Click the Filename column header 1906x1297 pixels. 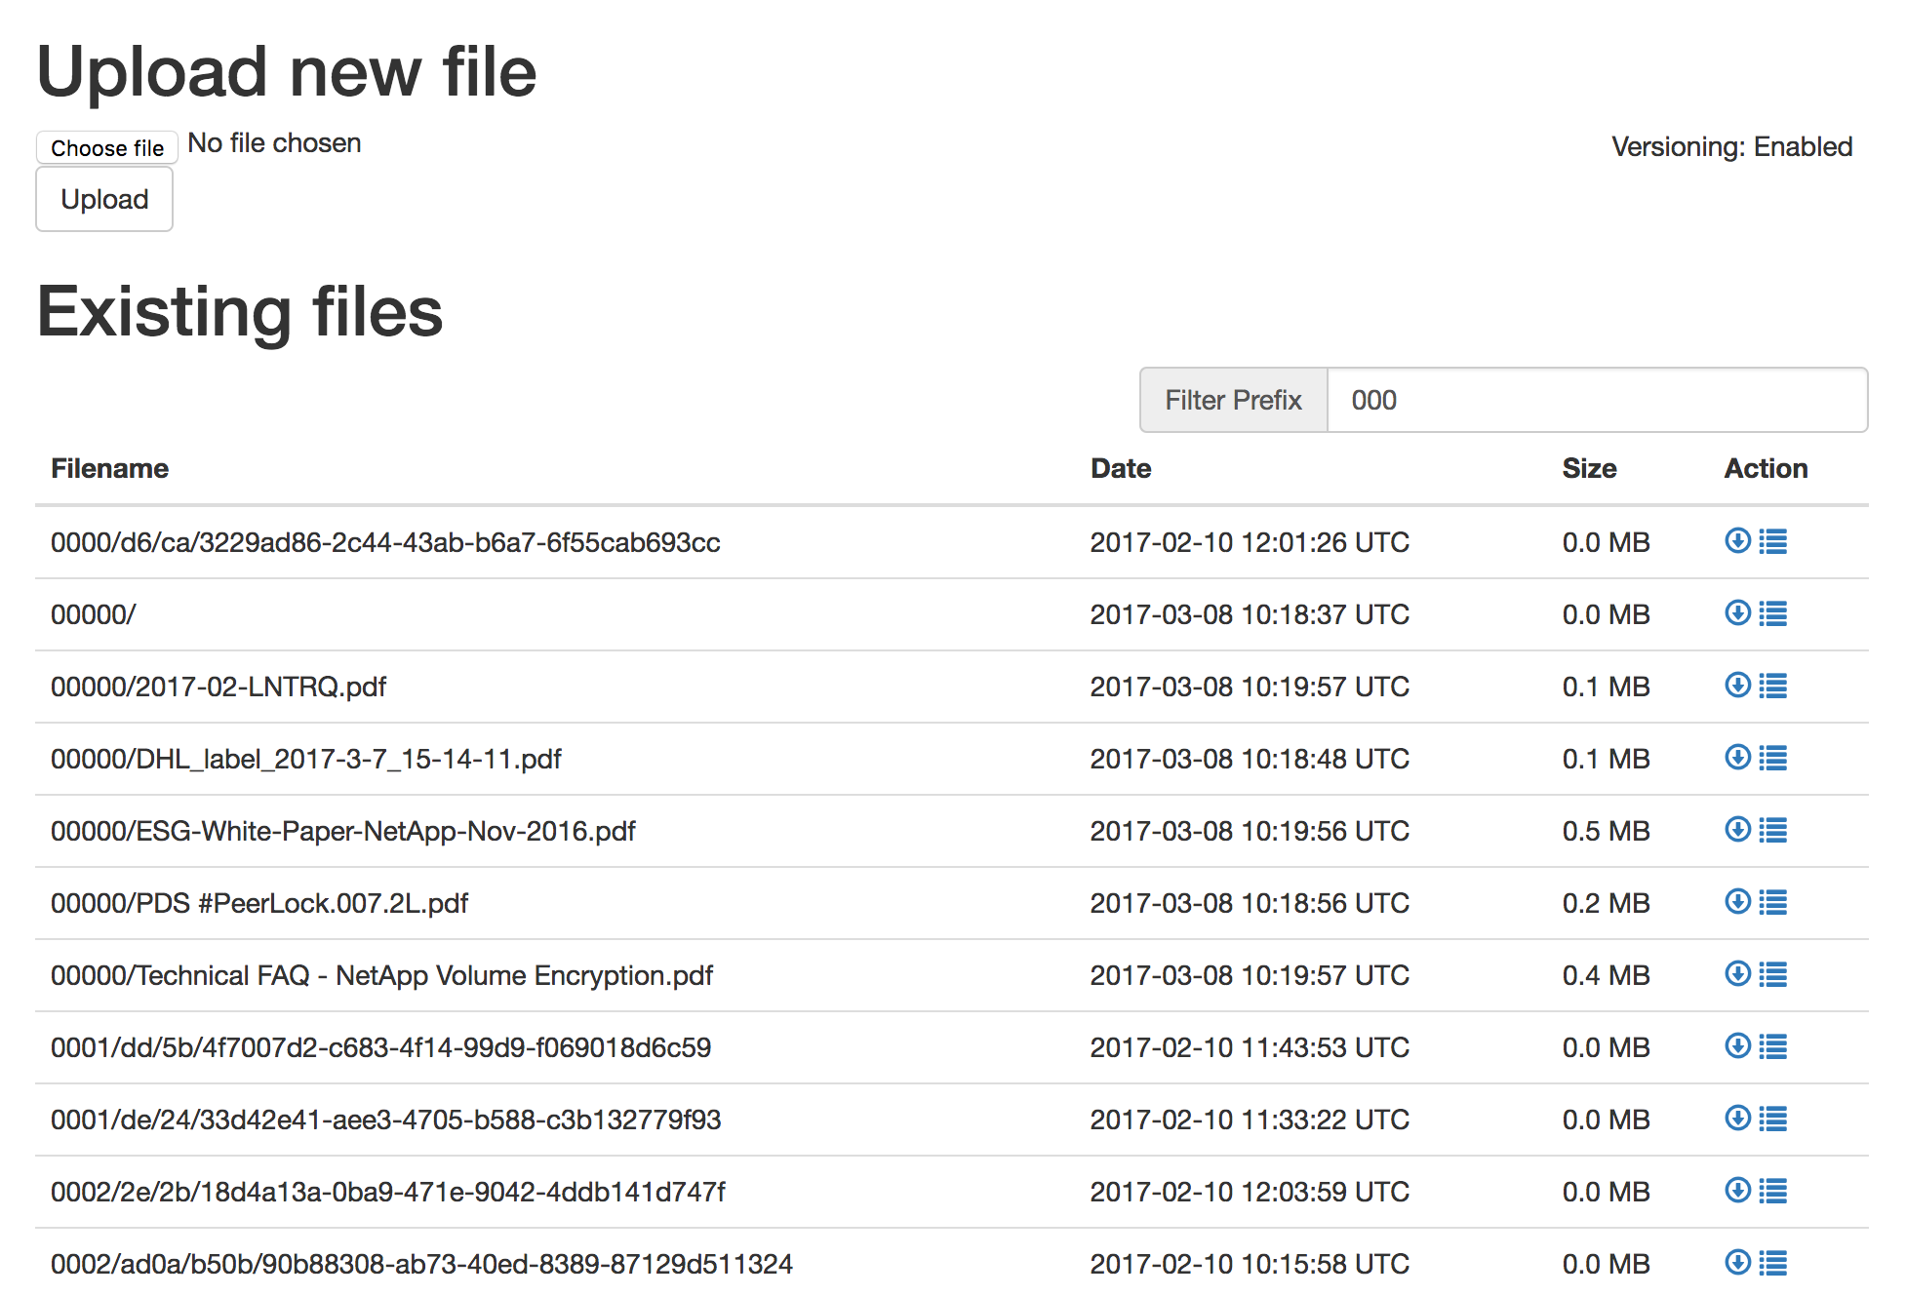[109, 468]
